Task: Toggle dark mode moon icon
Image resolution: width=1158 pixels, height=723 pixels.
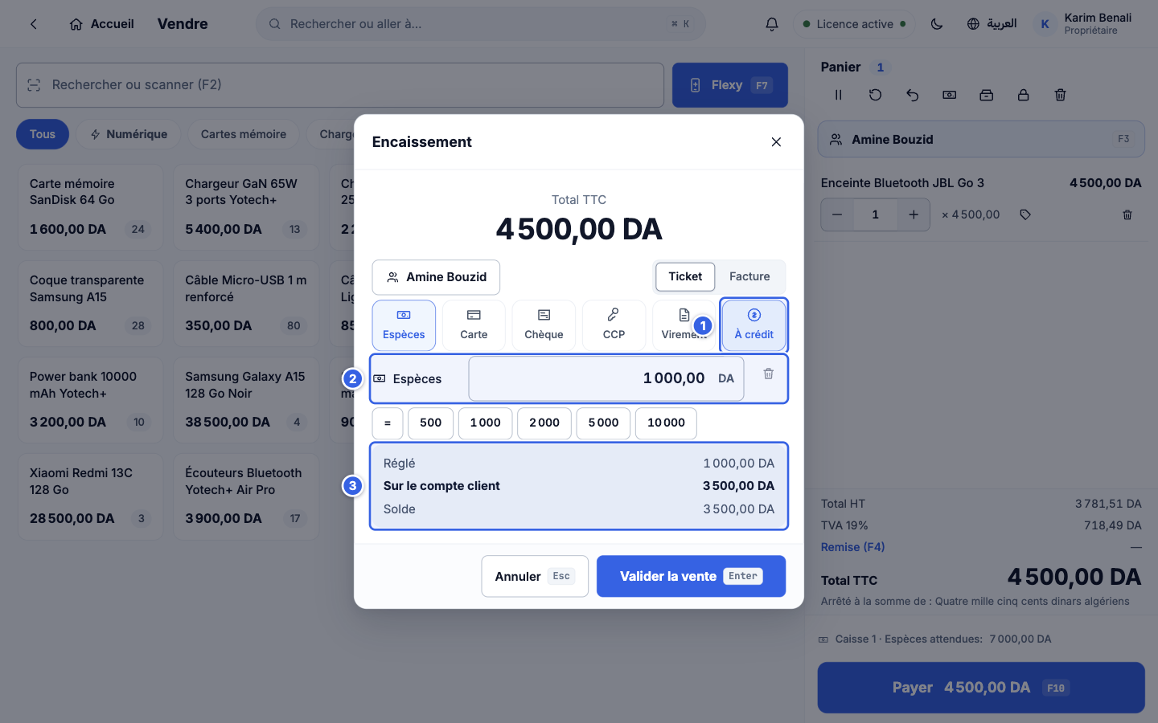Action: pos(937,24)
